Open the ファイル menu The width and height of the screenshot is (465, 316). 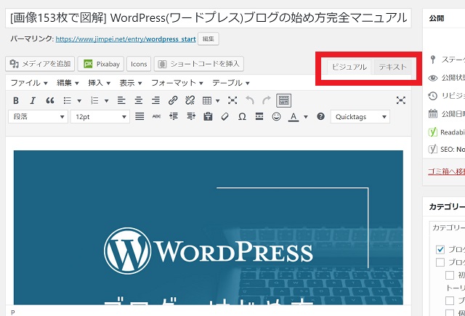pyautogui.click(x=29, y=83)
